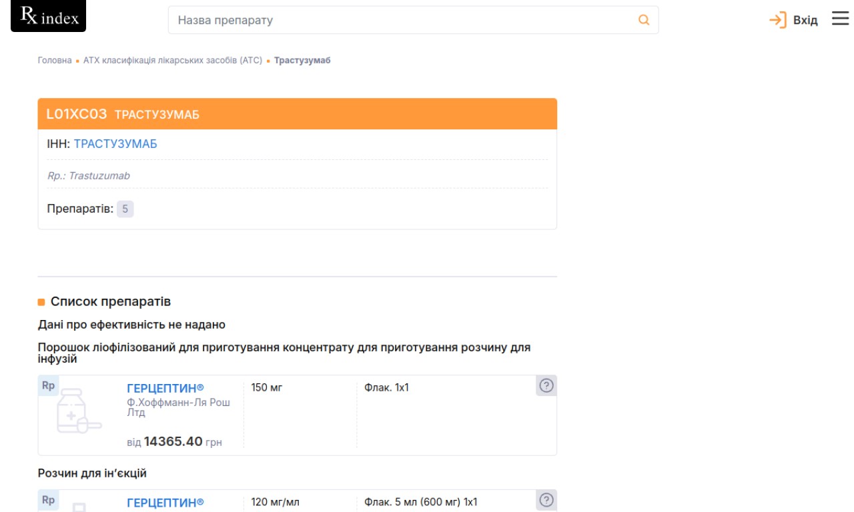Go to Головна breadcrumb

pyautogui.click(x=55, y=60)
